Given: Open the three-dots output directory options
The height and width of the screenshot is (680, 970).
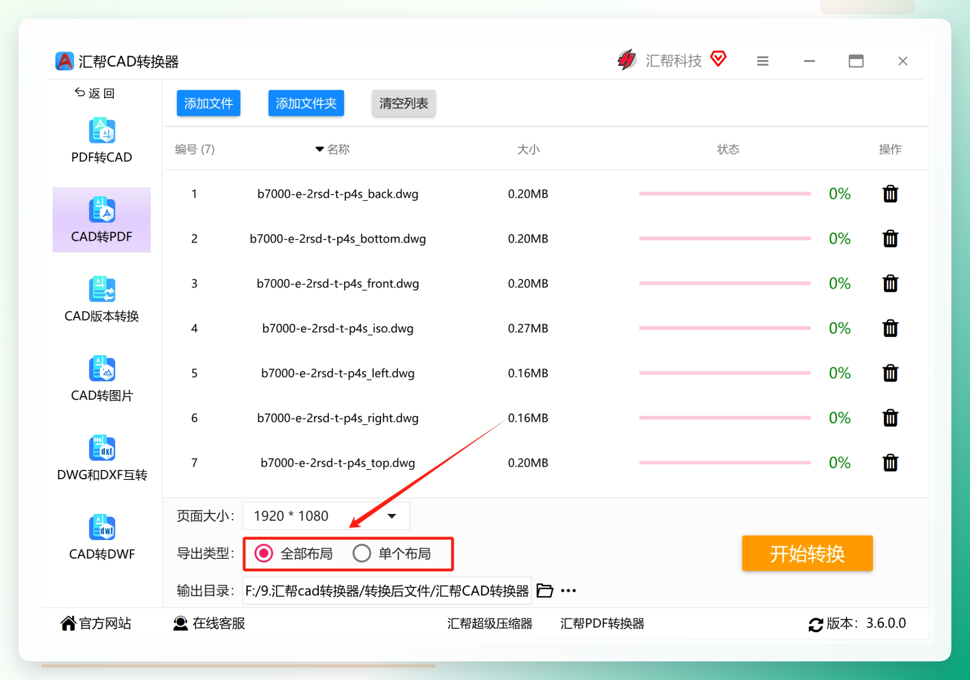Looking at the screenshot, I should [x=568, y=590].
